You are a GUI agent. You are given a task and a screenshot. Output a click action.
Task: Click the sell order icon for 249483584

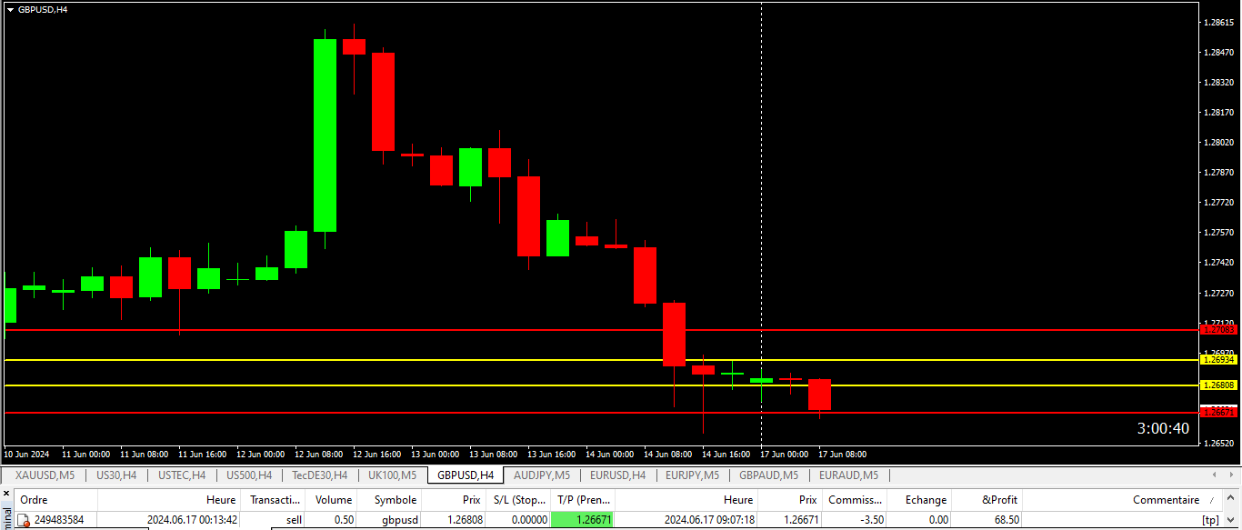click(x=25, y=520)
